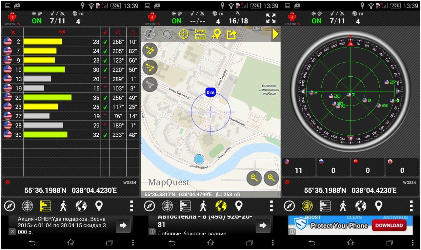Toggle map compass orientation icon
Screen dimensions: 421x250
[x=167, y=34]
